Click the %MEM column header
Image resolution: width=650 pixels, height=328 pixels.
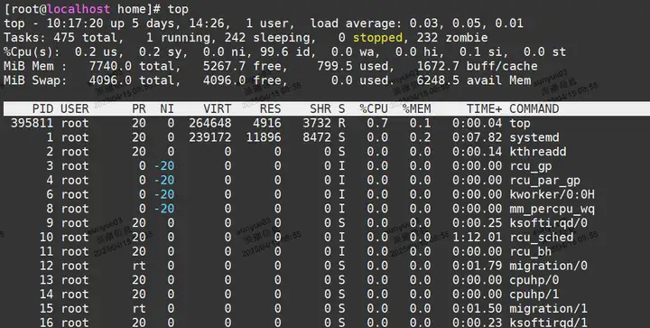pos(416,108)
